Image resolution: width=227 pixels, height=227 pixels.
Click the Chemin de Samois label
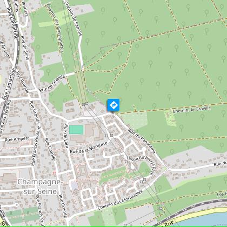point(73,18)
